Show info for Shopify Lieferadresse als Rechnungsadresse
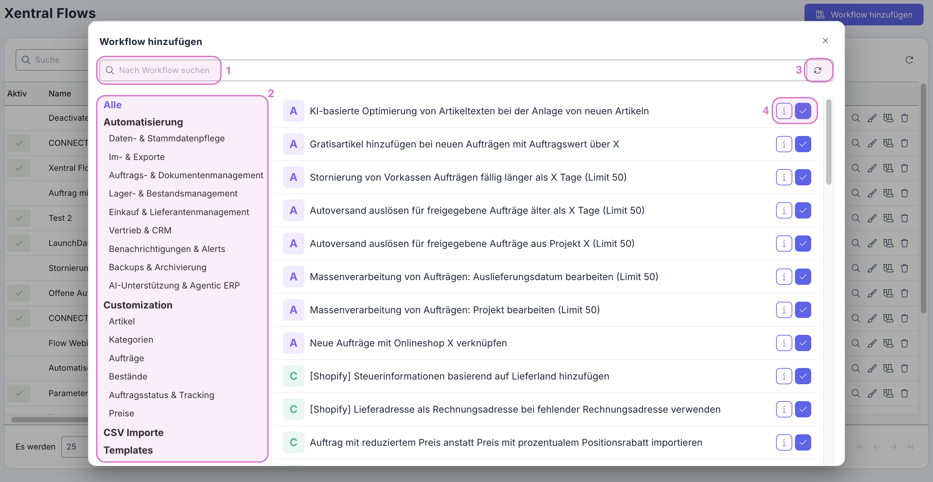933x482 pixels. (784, 409)
